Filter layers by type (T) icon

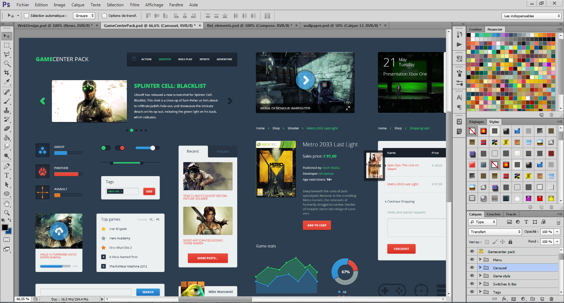526,222
